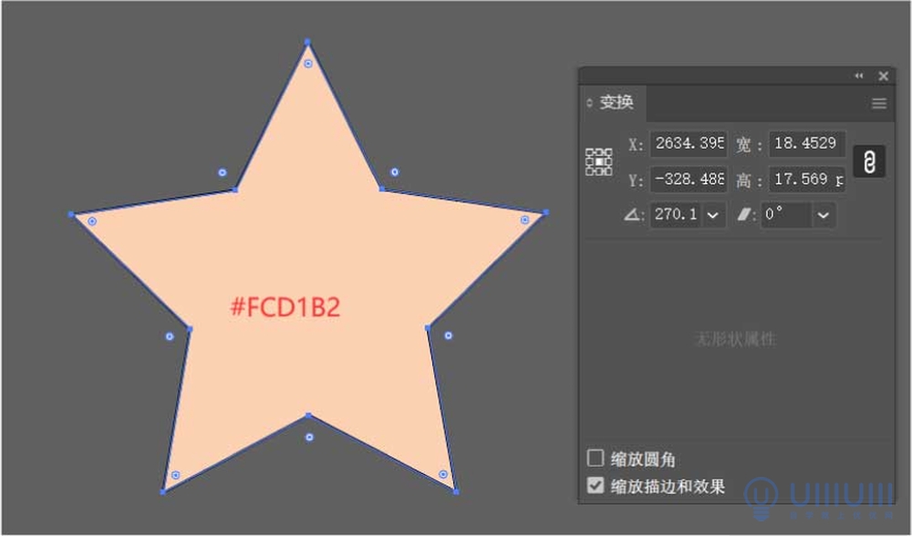
Task: Click the X position input field
Action: pos(689,144)
